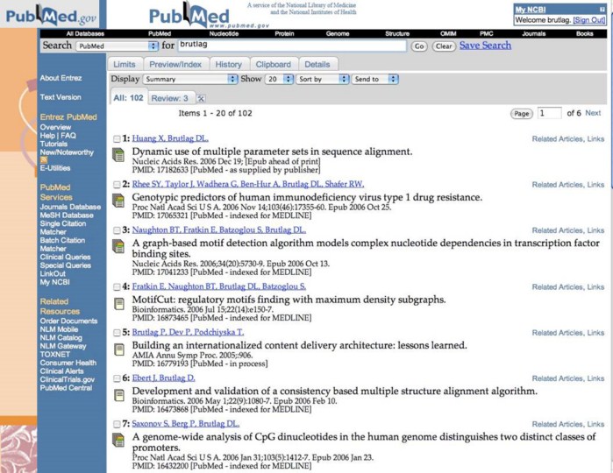Click the document icon beside result 1

(119, 155)
